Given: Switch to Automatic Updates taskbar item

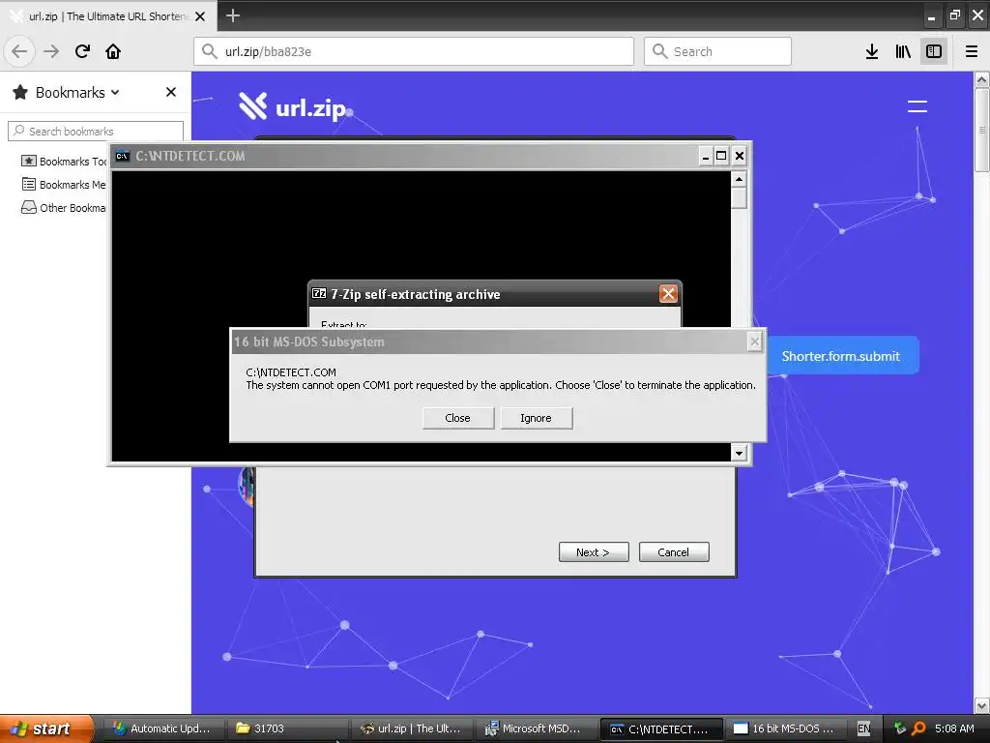Looking at the screenshot, I should coord(162,728).
